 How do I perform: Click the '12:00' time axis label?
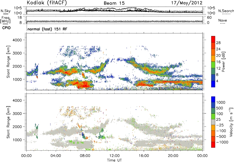click(114, 156)
